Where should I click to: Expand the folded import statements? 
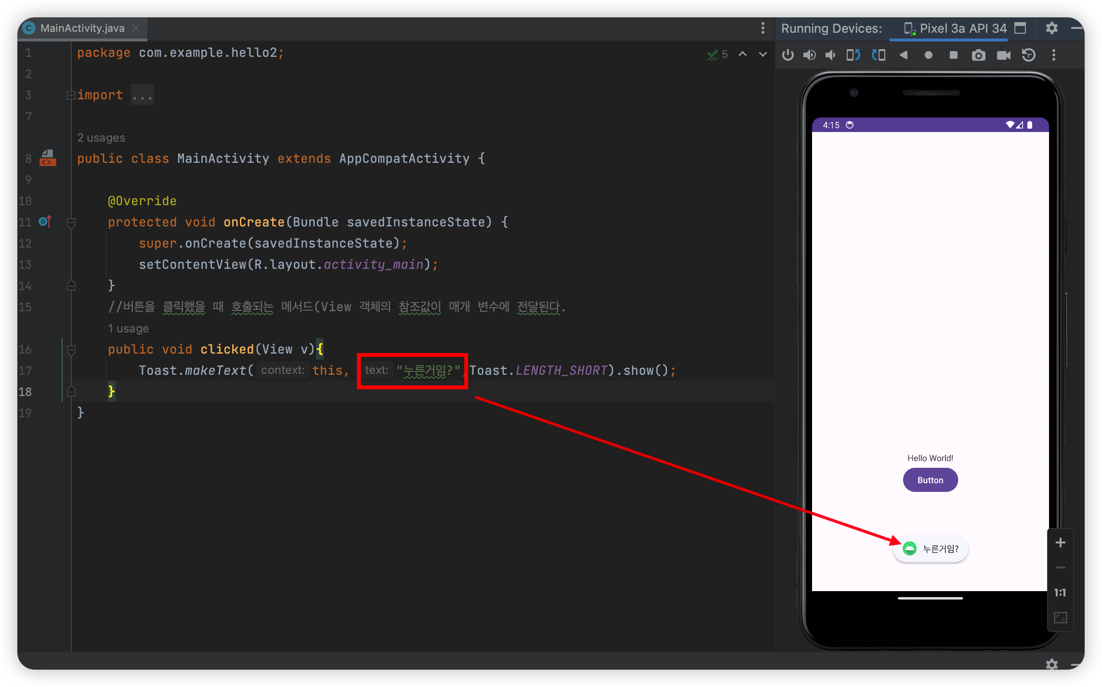tap(71, 95)
